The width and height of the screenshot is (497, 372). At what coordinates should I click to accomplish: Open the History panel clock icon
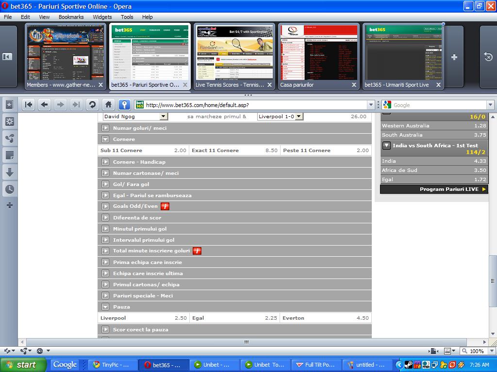[10, 189]
